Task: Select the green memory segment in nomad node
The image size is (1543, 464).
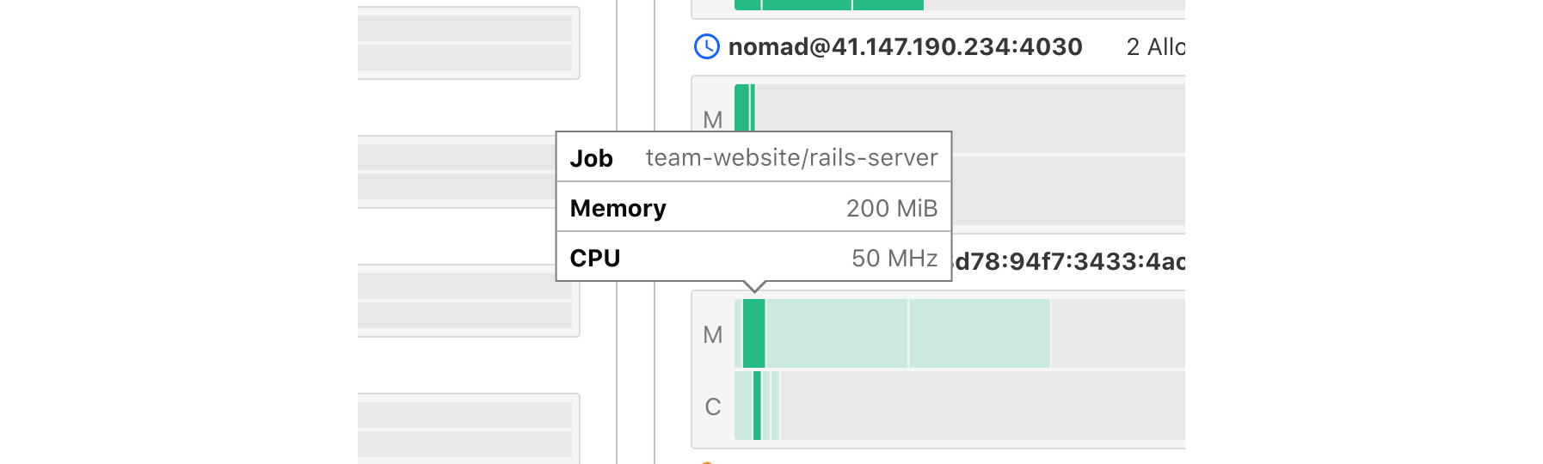Action: click(x=741, y=107)
